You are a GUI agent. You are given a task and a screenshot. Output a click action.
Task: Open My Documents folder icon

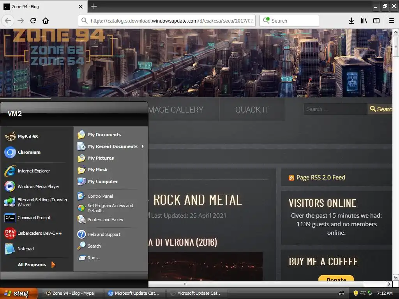[81, 134]
